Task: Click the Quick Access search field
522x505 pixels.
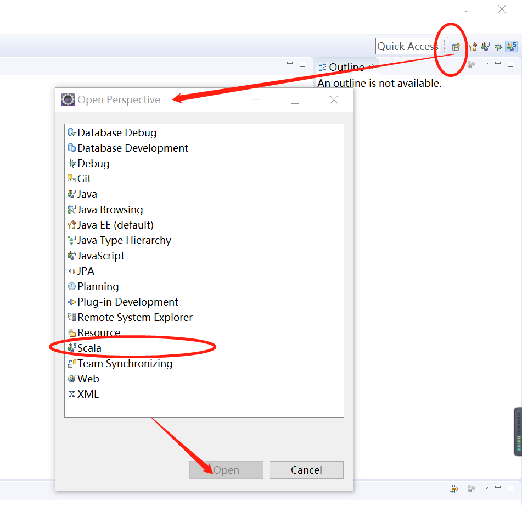Action: coord(407,46)
